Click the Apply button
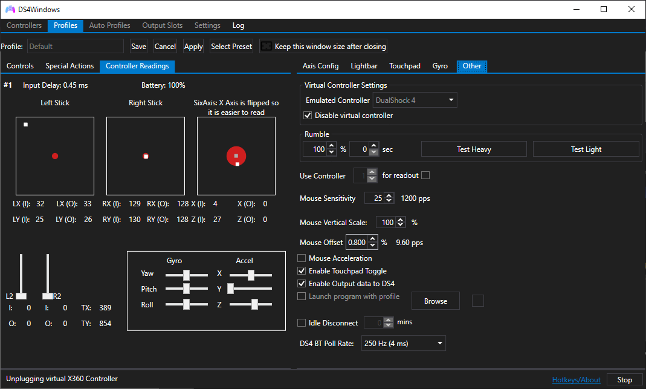 [x=193, y=46]
